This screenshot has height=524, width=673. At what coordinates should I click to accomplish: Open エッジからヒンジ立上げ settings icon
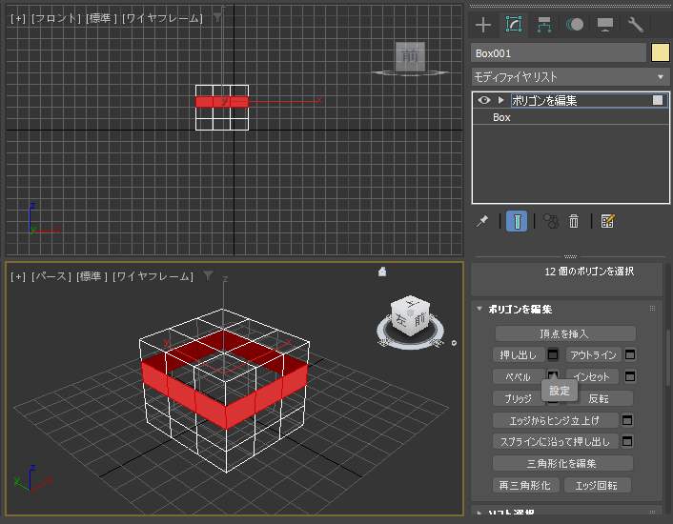(x=627, y=420)
